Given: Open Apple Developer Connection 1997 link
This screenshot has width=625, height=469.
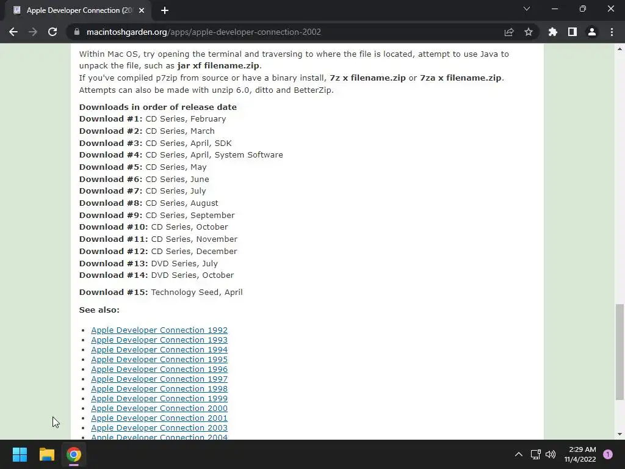Looking at the screenshot, I should coord(159,379).
